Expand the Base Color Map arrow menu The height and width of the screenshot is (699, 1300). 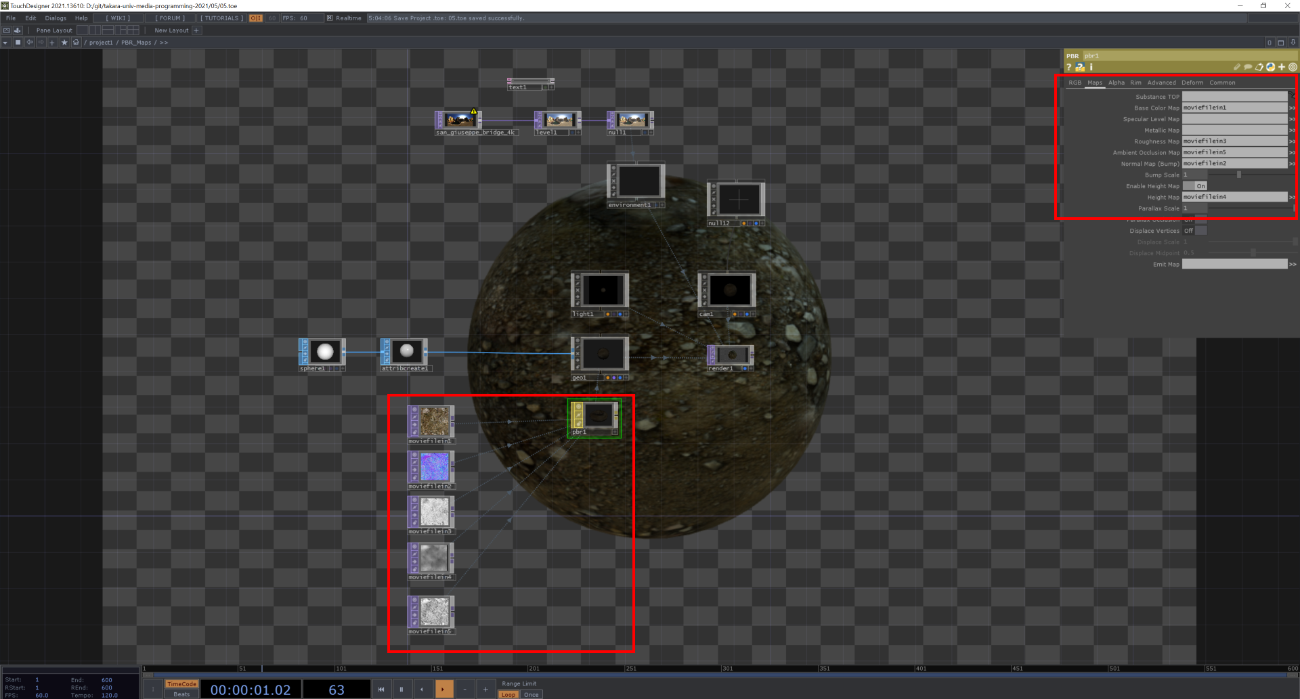[1292, 108]
